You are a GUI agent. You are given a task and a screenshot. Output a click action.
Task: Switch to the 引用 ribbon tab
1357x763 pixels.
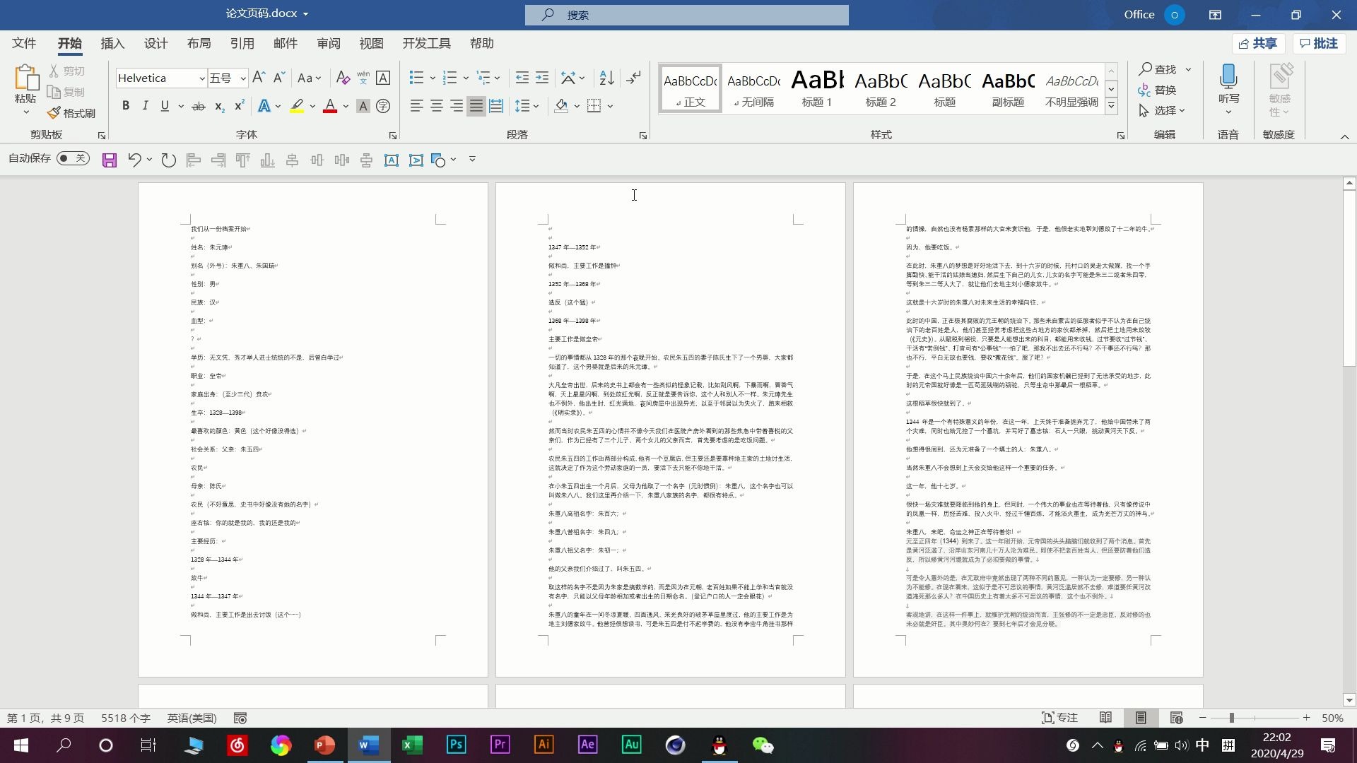pos(242,44)
